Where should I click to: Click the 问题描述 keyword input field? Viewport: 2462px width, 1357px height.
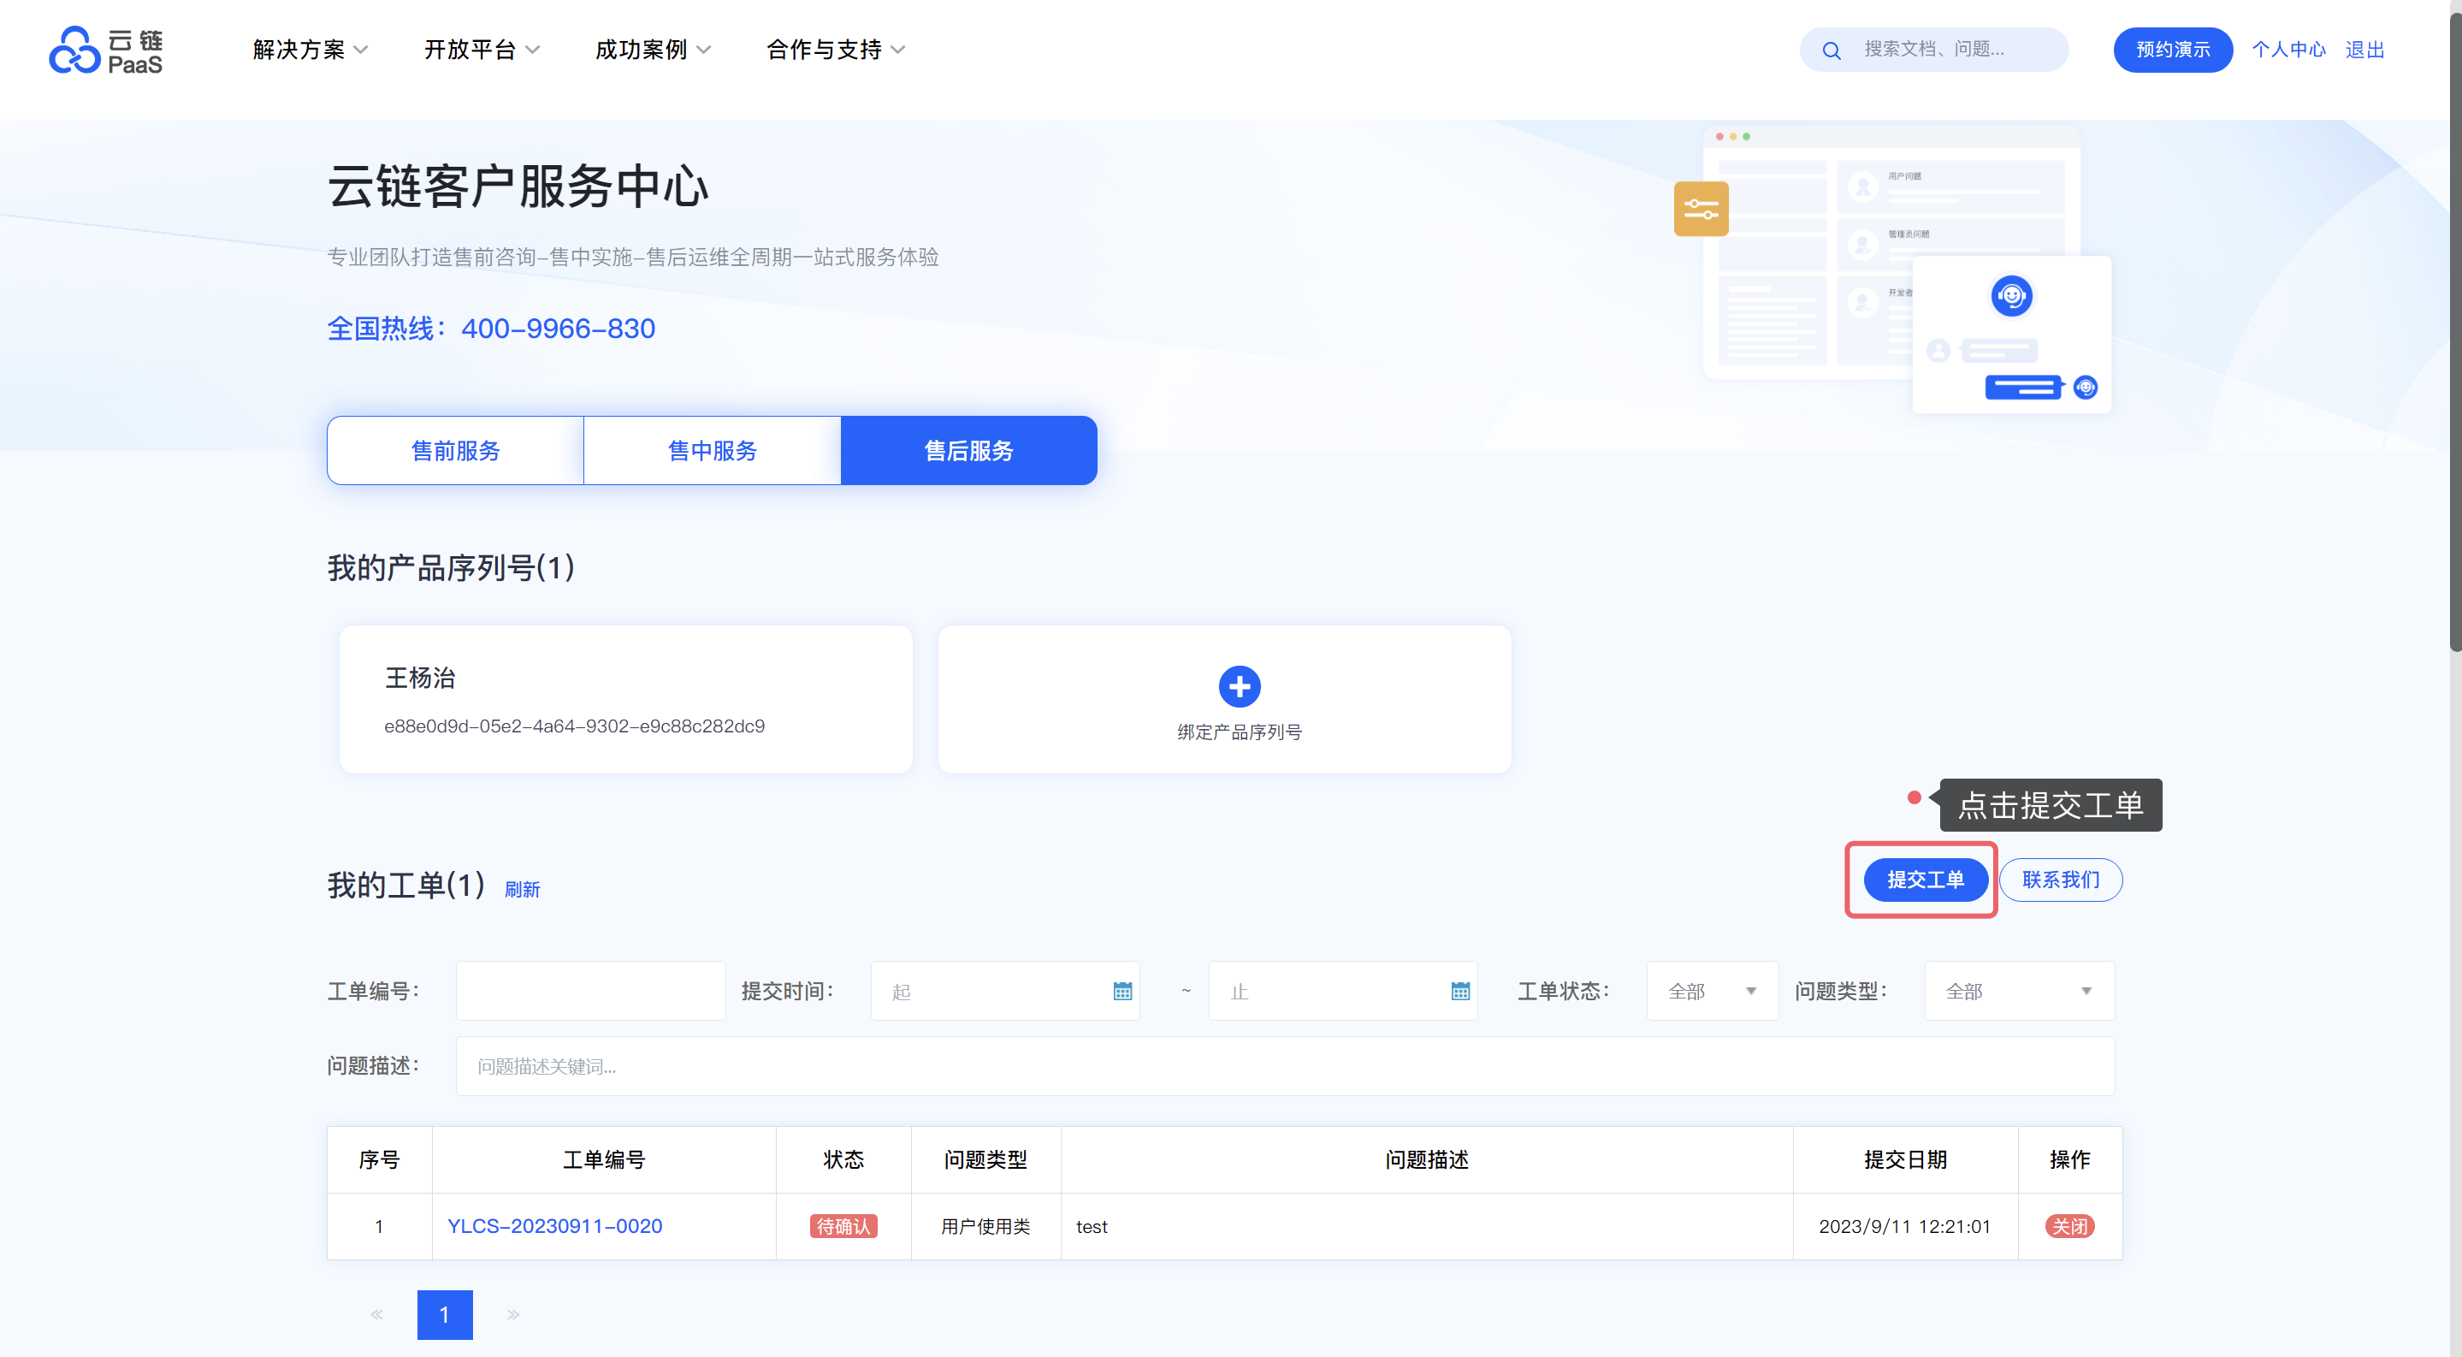[1283, 1065]
